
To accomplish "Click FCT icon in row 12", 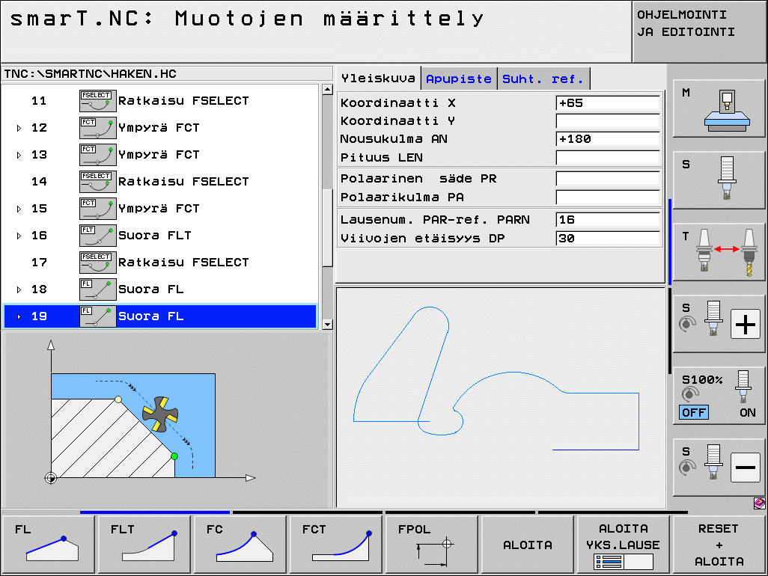I will tap(98, 128).
